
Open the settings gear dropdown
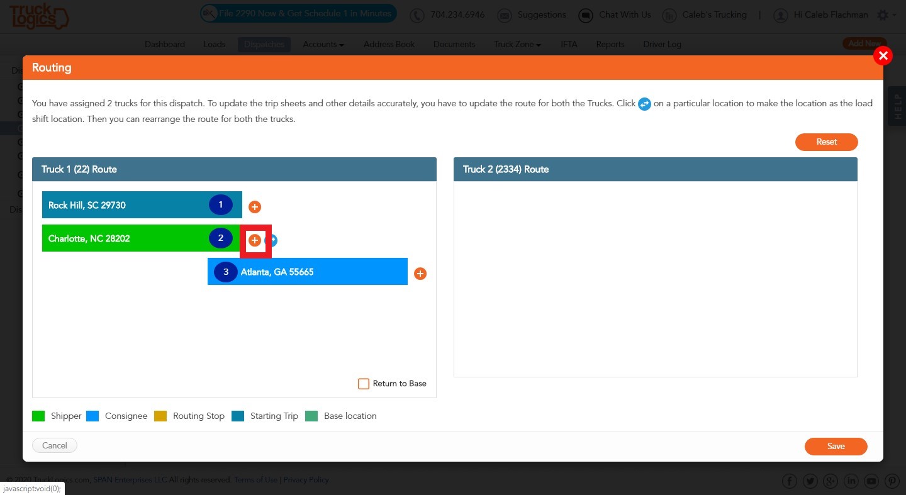[886, 15]
